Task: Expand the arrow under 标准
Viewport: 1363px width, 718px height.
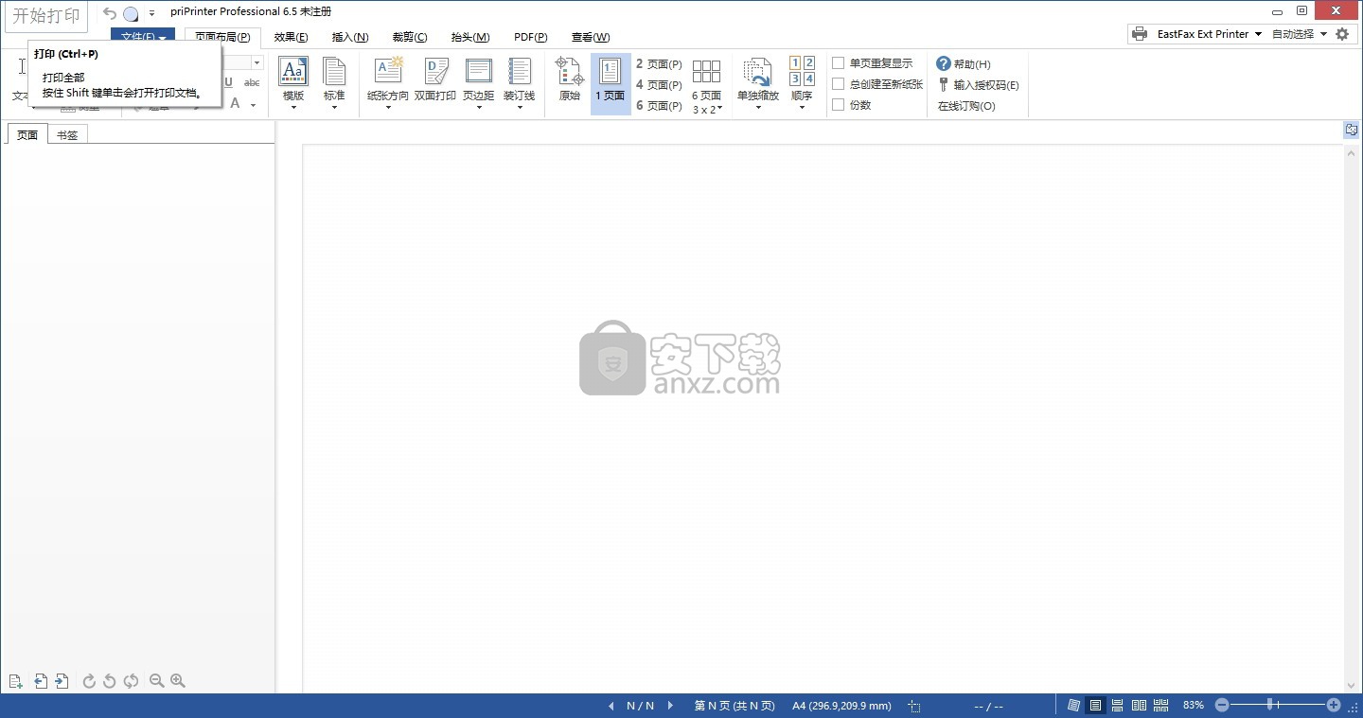Action: click(334, 107)
